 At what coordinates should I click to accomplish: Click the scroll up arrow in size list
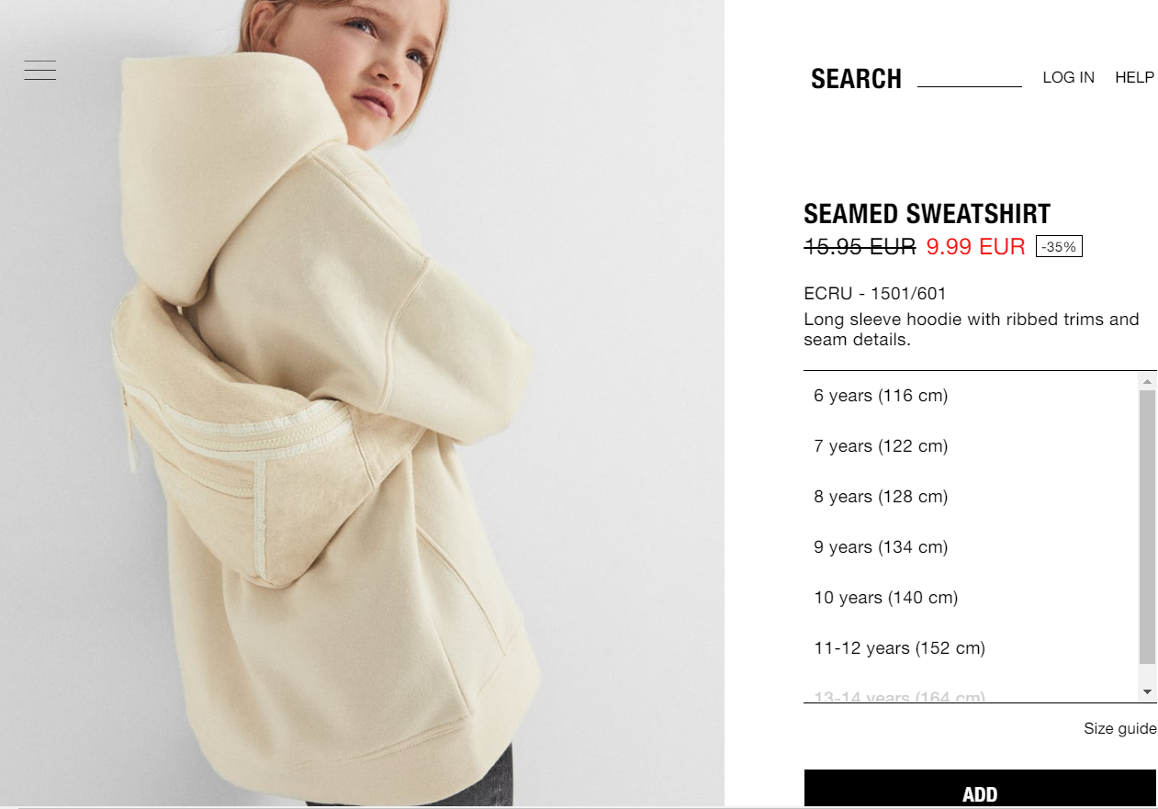click(x=1147, y=381)
